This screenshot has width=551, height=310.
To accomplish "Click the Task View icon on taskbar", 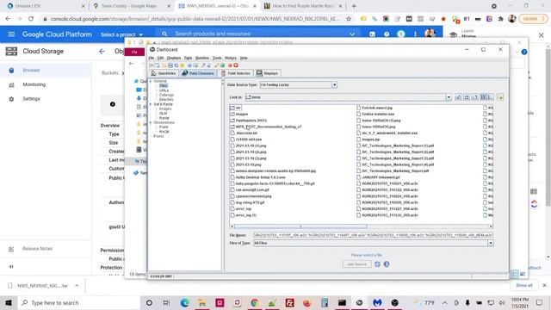I will coord(166,302).
